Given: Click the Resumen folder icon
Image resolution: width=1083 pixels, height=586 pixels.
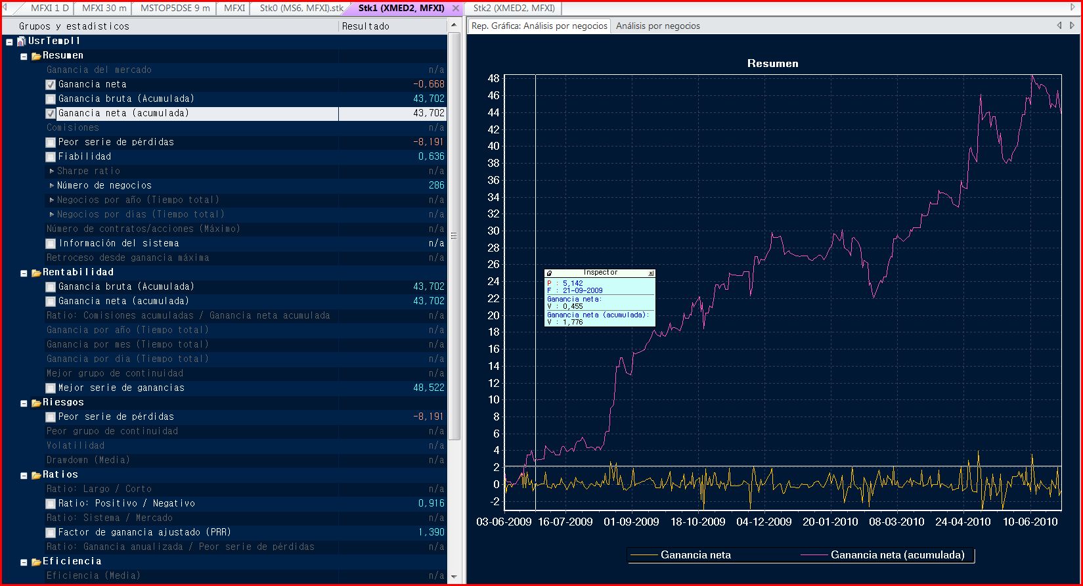Looking at the screenshot, I should [36, 56].
